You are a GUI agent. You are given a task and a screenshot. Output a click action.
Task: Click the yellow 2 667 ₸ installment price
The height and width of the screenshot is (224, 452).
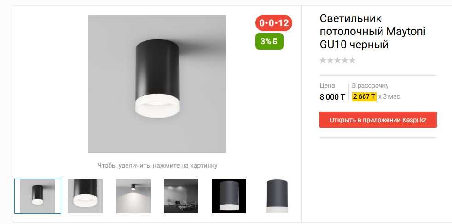point(364,96)
